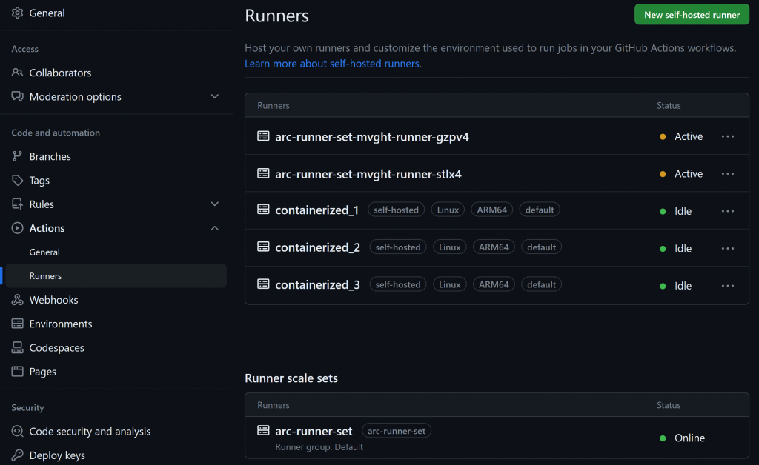Go to Pages settings
Viewport: 759px width, 465px height.
(x=43, y=372)
